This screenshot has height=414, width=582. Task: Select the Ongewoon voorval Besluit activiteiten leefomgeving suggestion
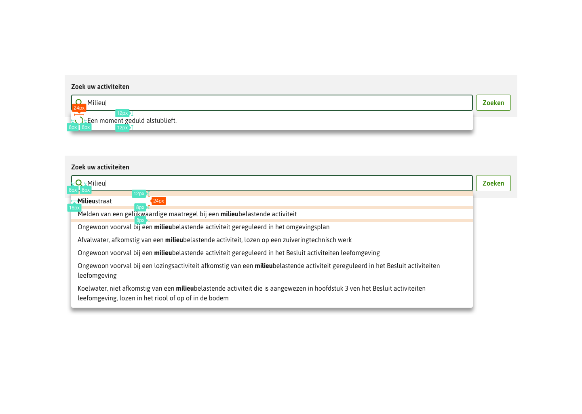[228, 253]
